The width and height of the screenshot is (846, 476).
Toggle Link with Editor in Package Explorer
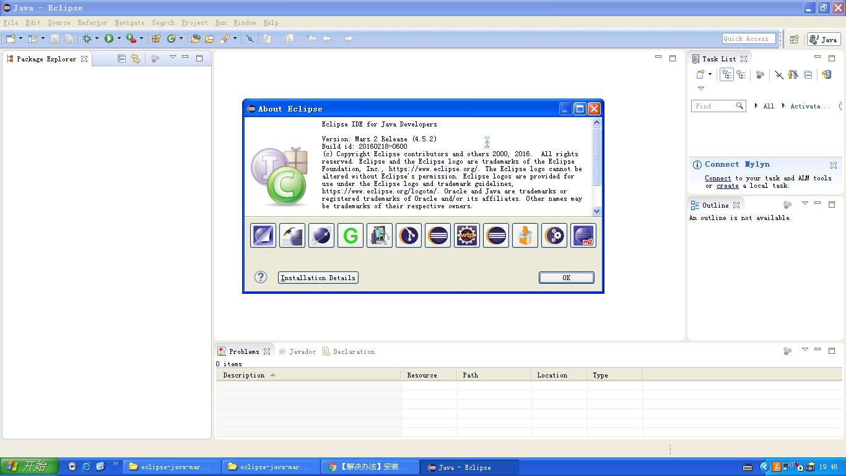[x=135, y=59]
